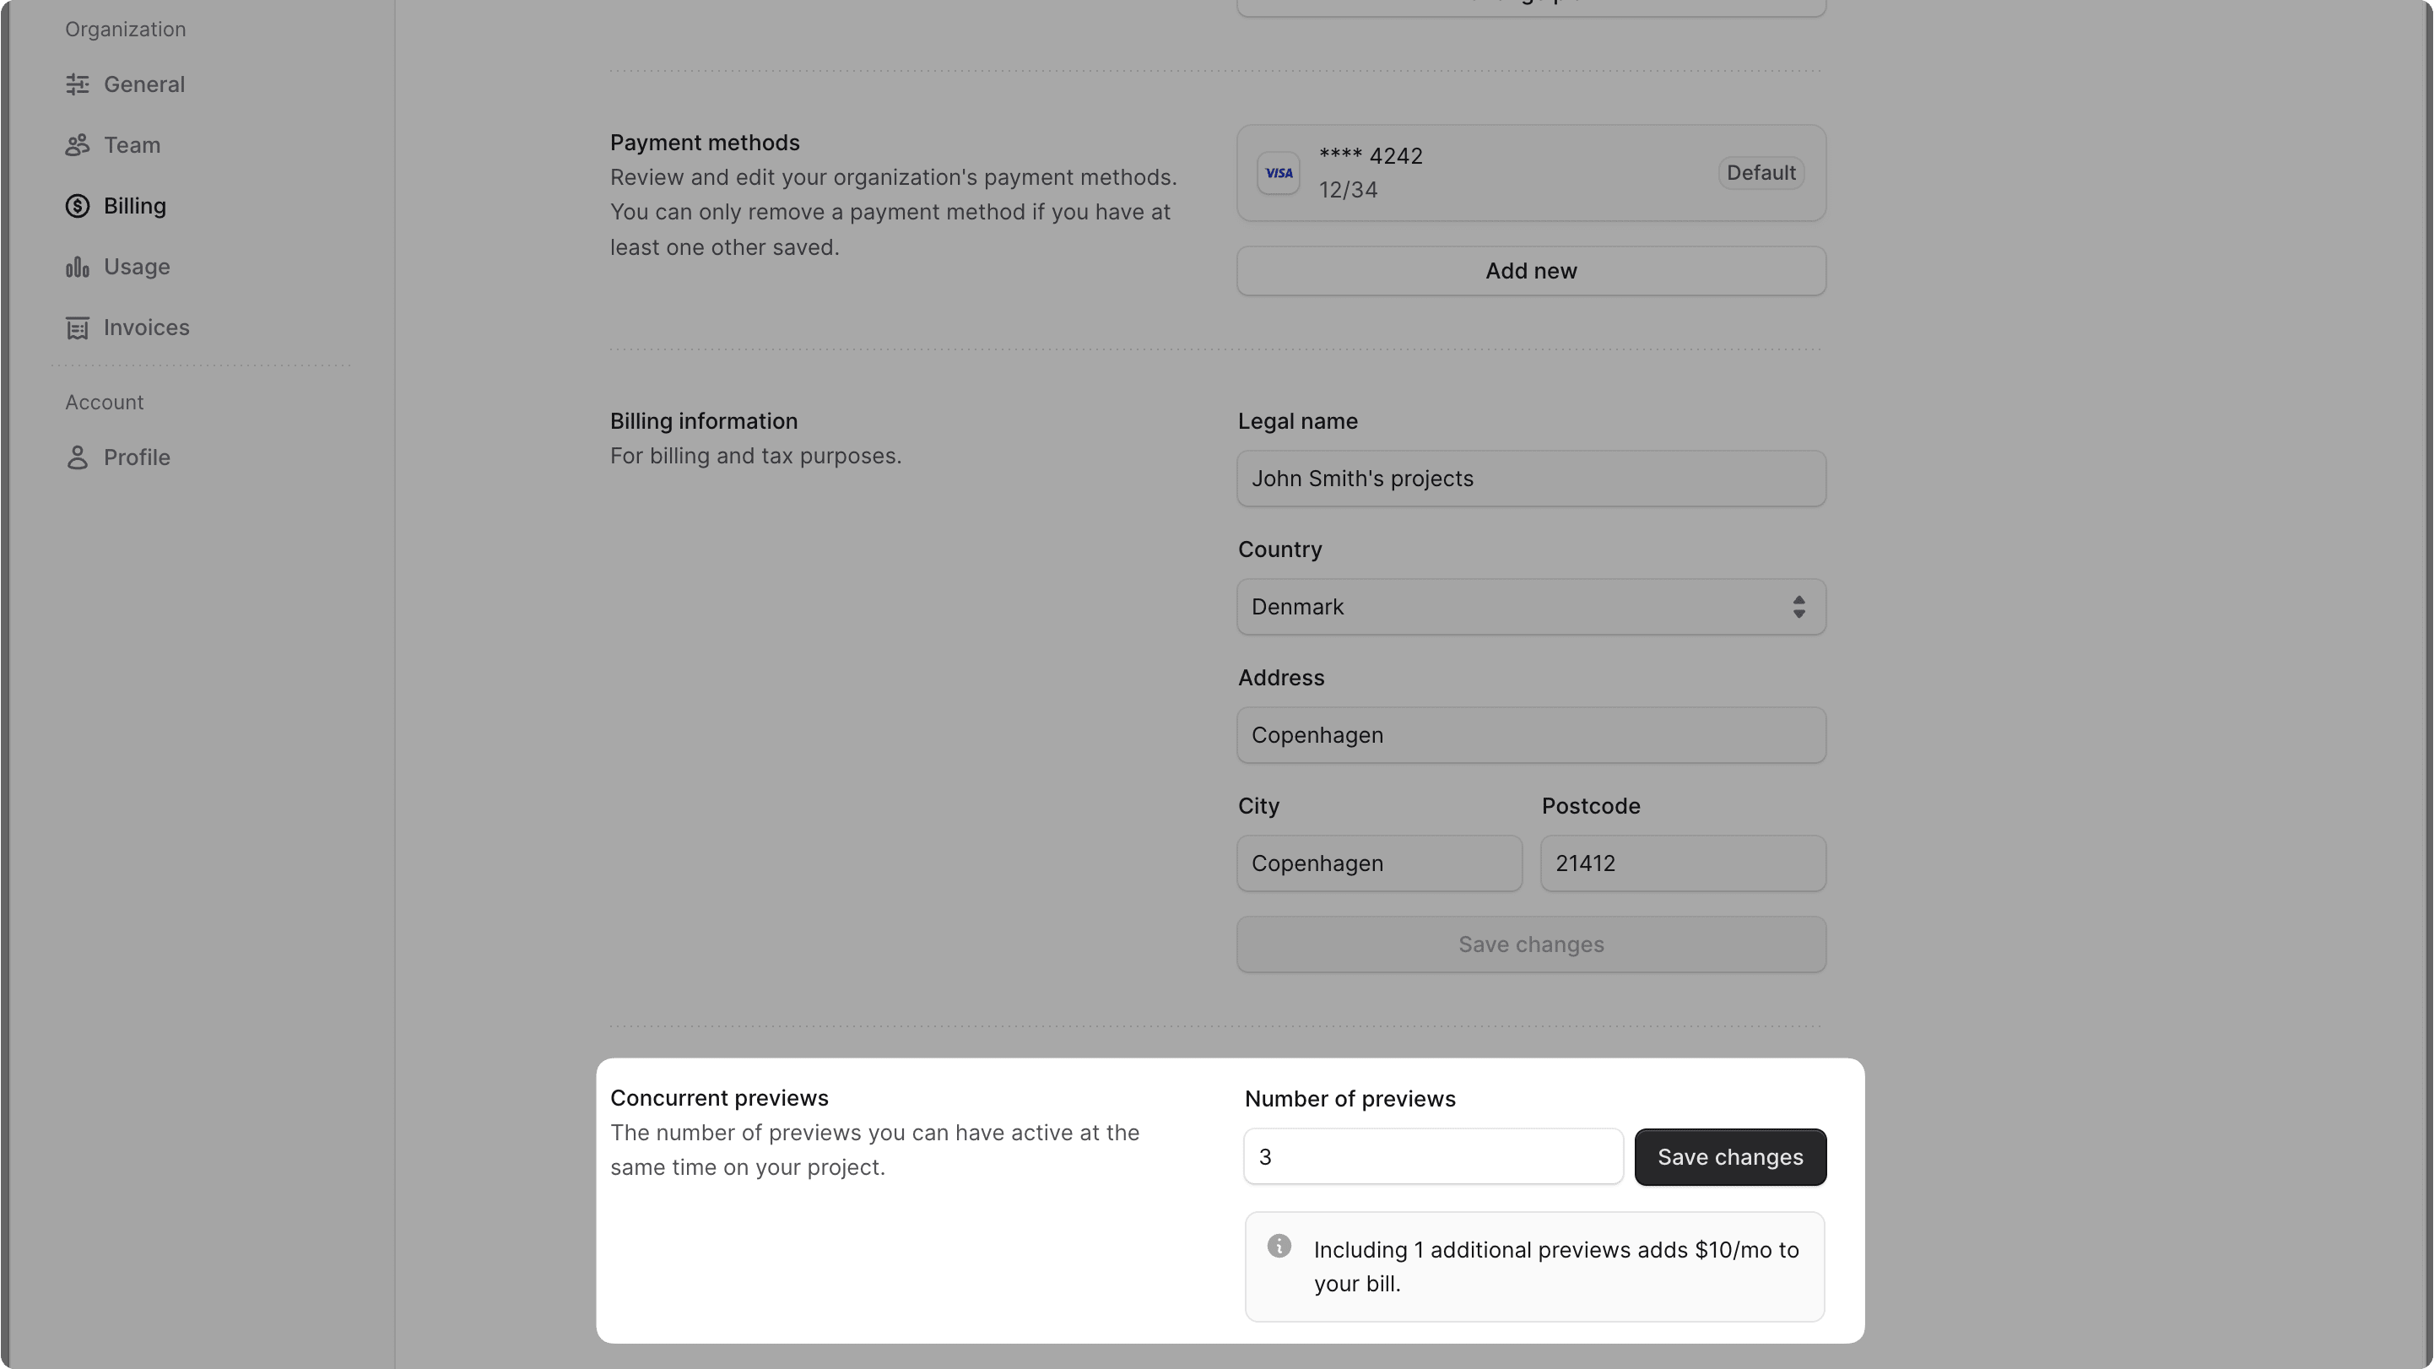Viewport: 2434px width, 1369px height.
Task: Select the Address text field
Action: click(x=1531, y=736)
